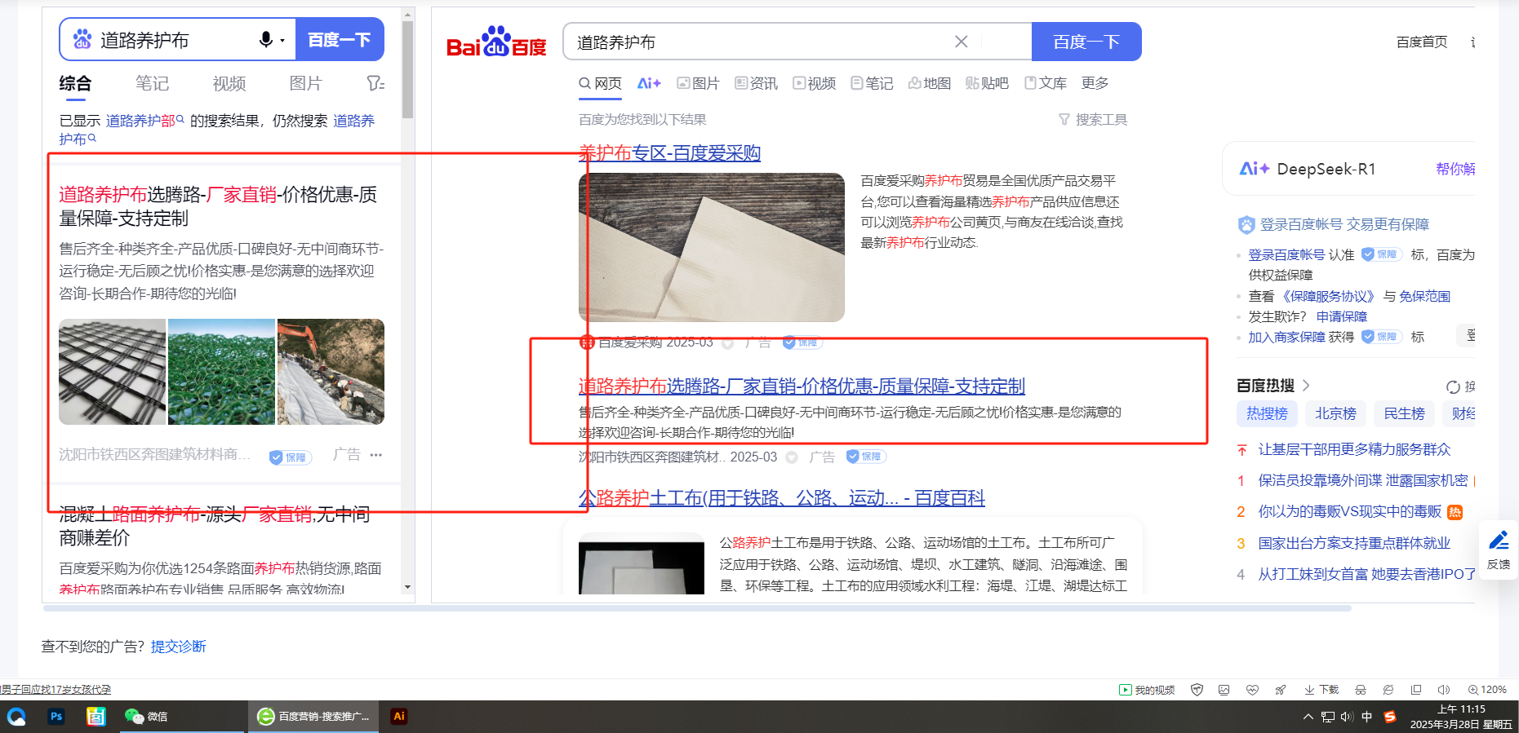Select the 网页 tab

[x=600, y=83]
